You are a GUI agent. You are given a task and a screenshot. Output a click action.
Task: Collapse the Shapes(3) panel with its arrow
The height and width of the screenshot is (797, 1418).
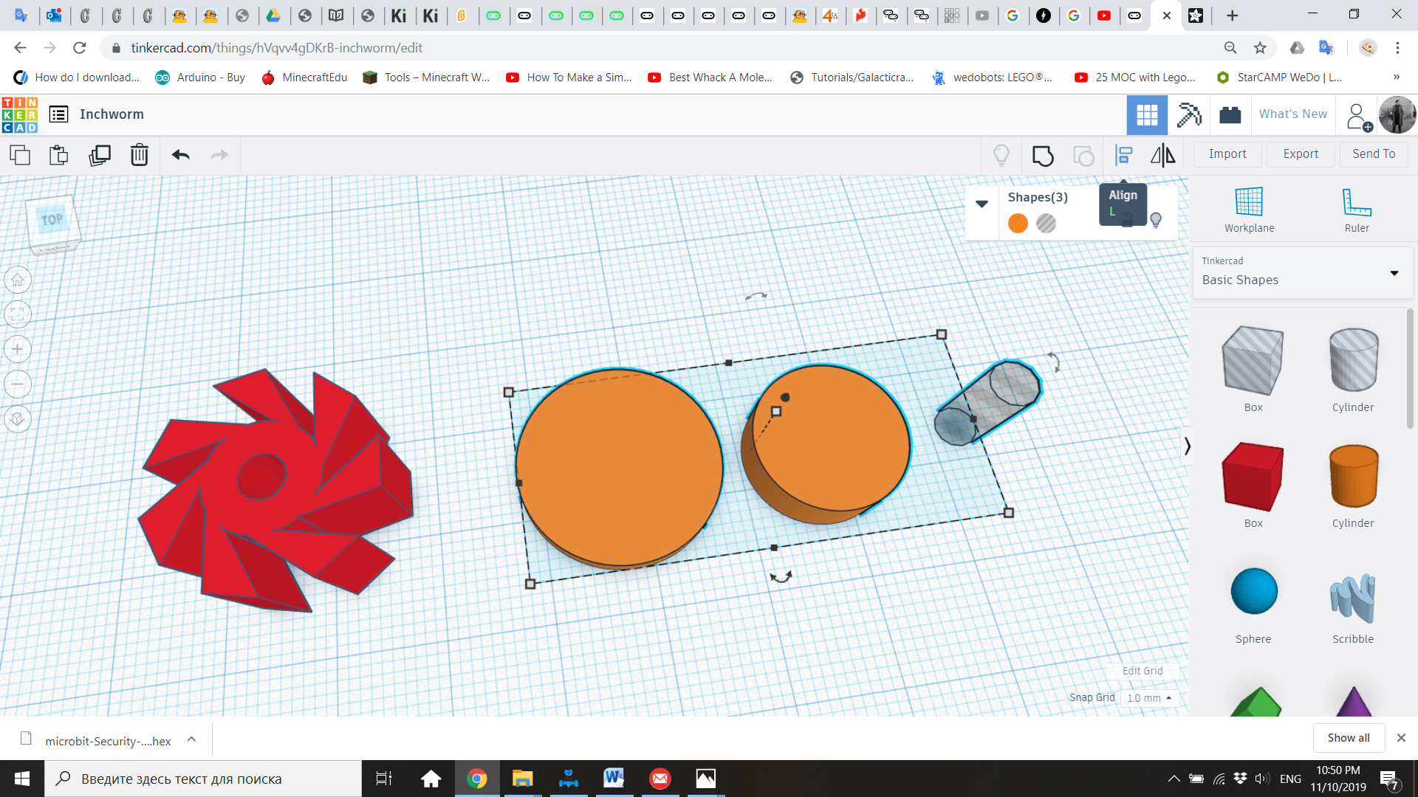pyautogui.click(x=982, y=204)
